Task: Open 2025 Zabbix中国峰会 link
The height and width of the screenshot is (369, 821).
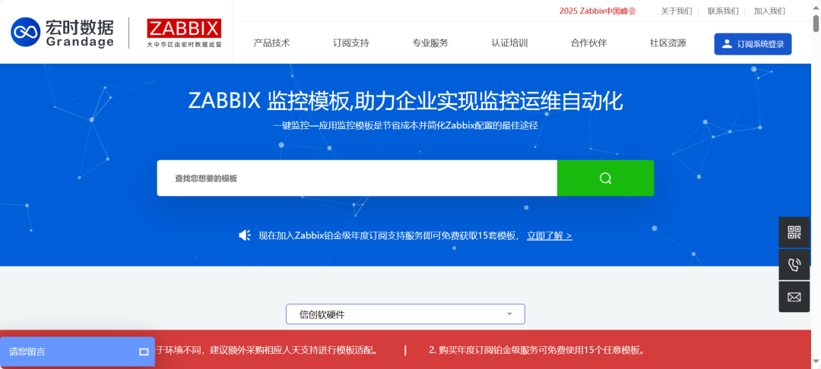Action: click(x=598, y=11)
